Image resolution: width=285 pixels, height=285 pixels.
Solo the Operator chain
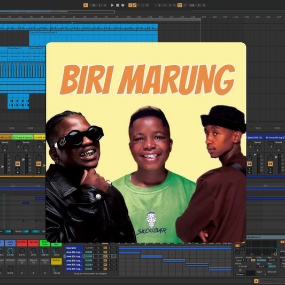click(110, 248)
